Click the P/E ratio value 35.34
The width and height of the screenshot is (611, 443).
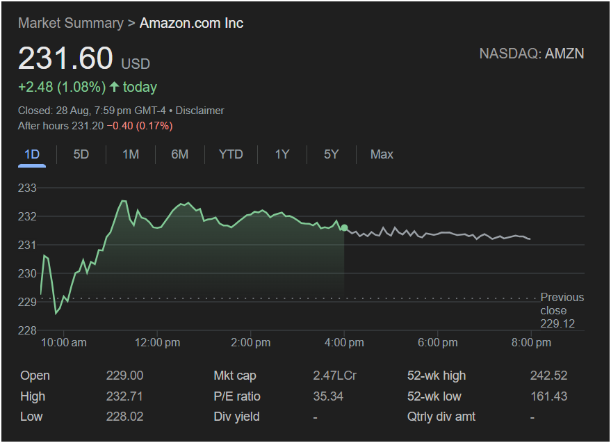coord(328,396)
